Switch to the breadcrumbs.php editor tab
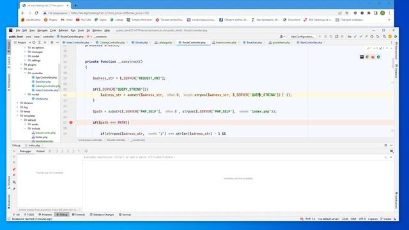This screenshot has width=409, height=230. pos(226,43)
